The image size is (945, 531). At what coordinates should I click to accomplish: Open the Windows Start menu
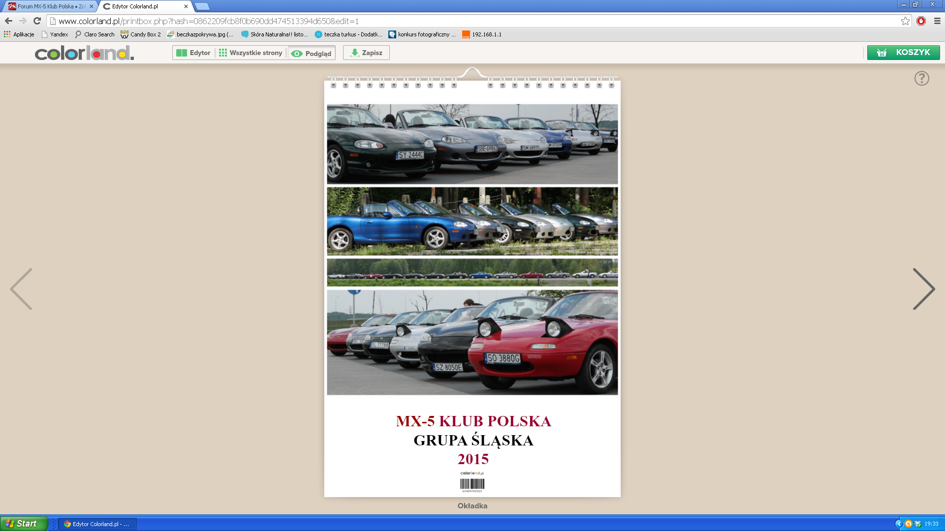[x=24, y=524]
